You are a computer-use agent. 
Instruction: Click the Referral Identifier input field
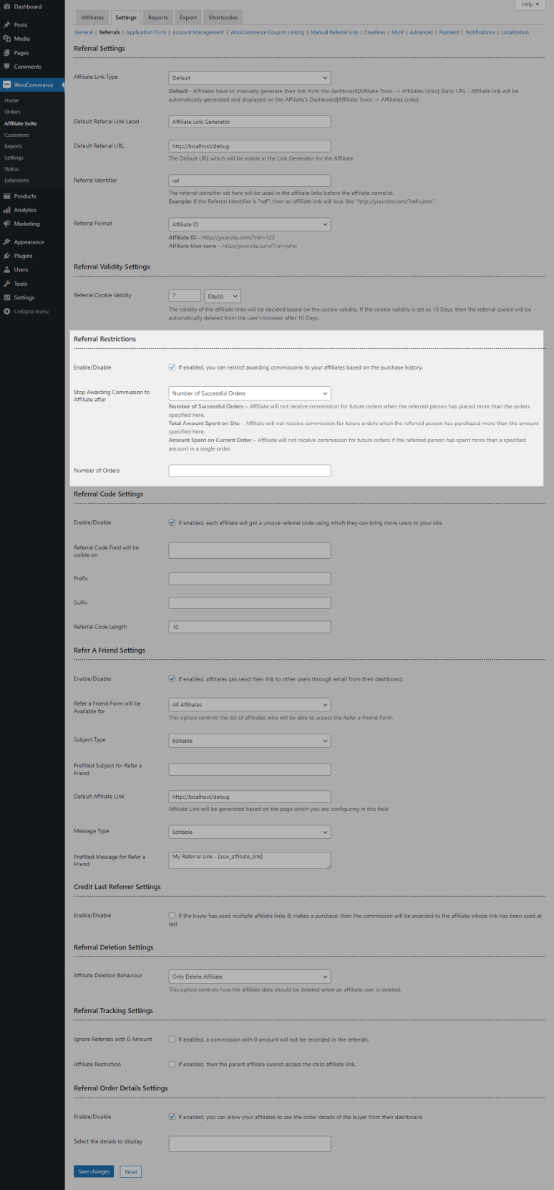[250, 181]
